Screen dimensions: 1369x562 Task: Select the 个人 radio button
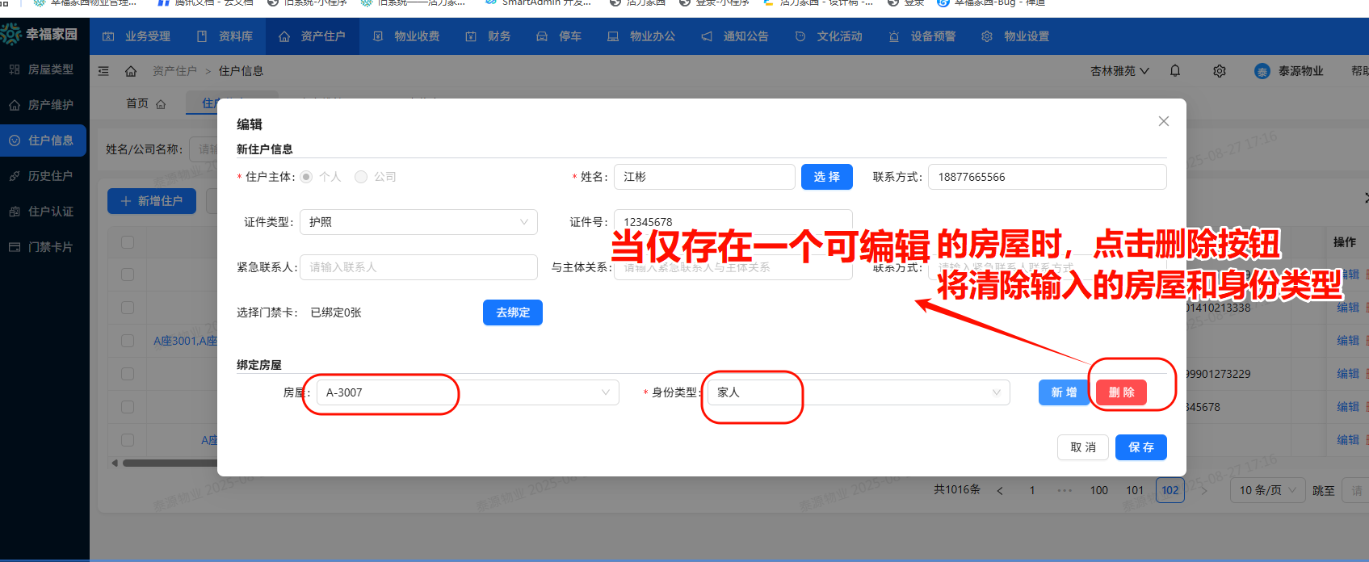click(x=307, y=177)
